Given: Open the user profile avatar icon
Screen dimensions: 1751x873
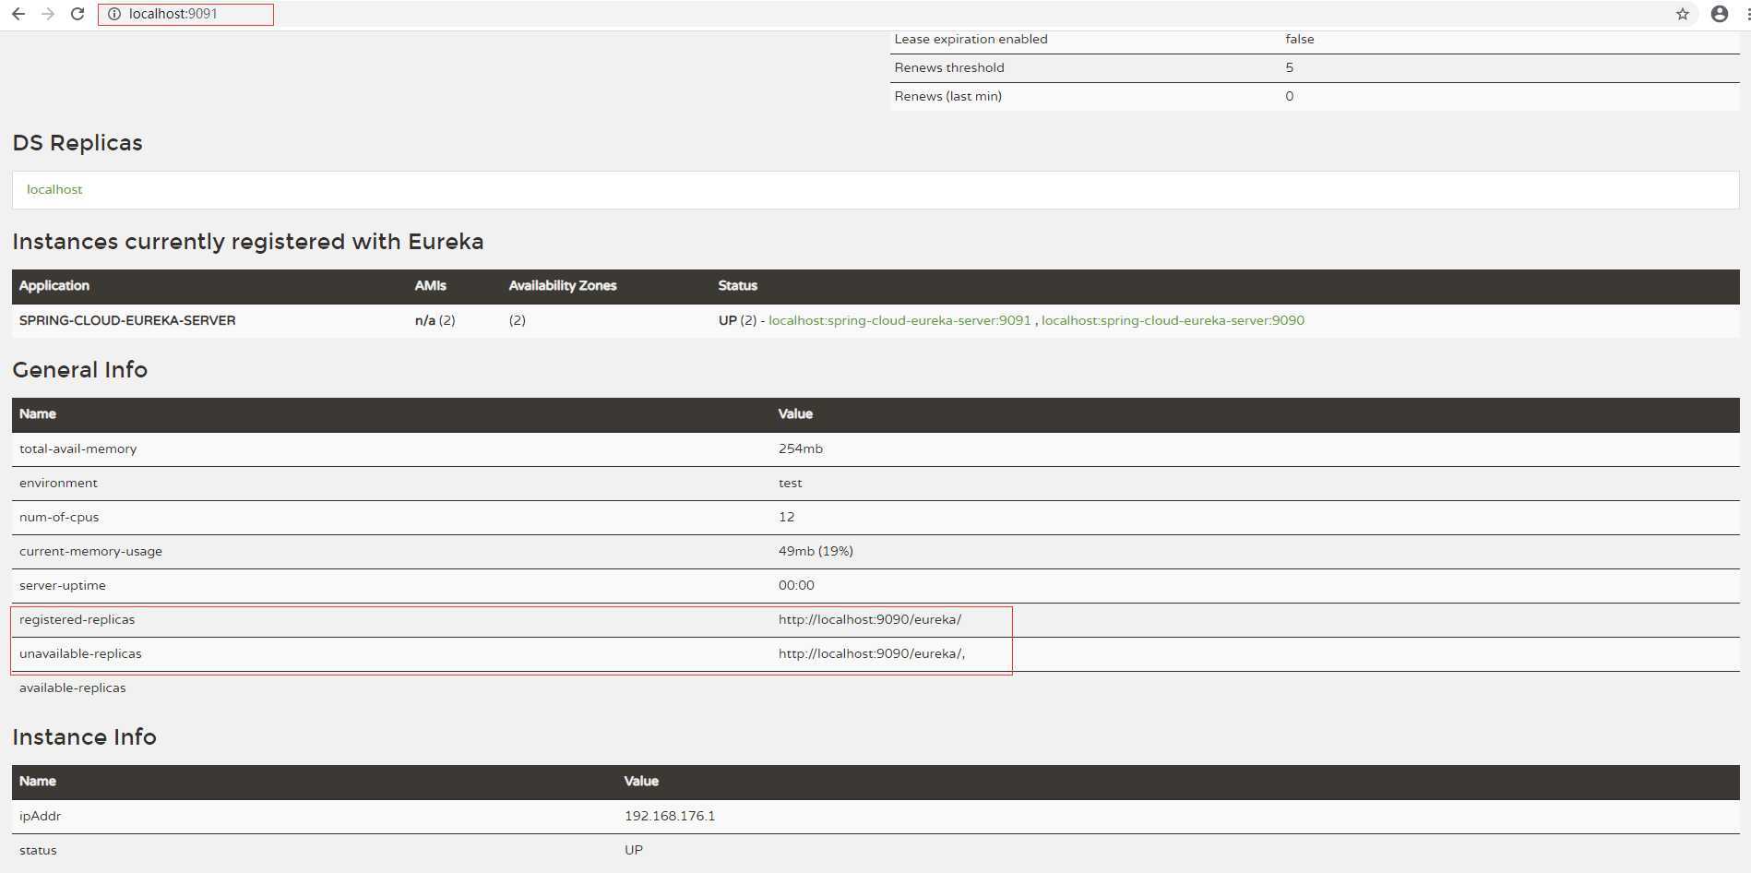Looking at the screenshot, I should click(x=1720, y=14).
